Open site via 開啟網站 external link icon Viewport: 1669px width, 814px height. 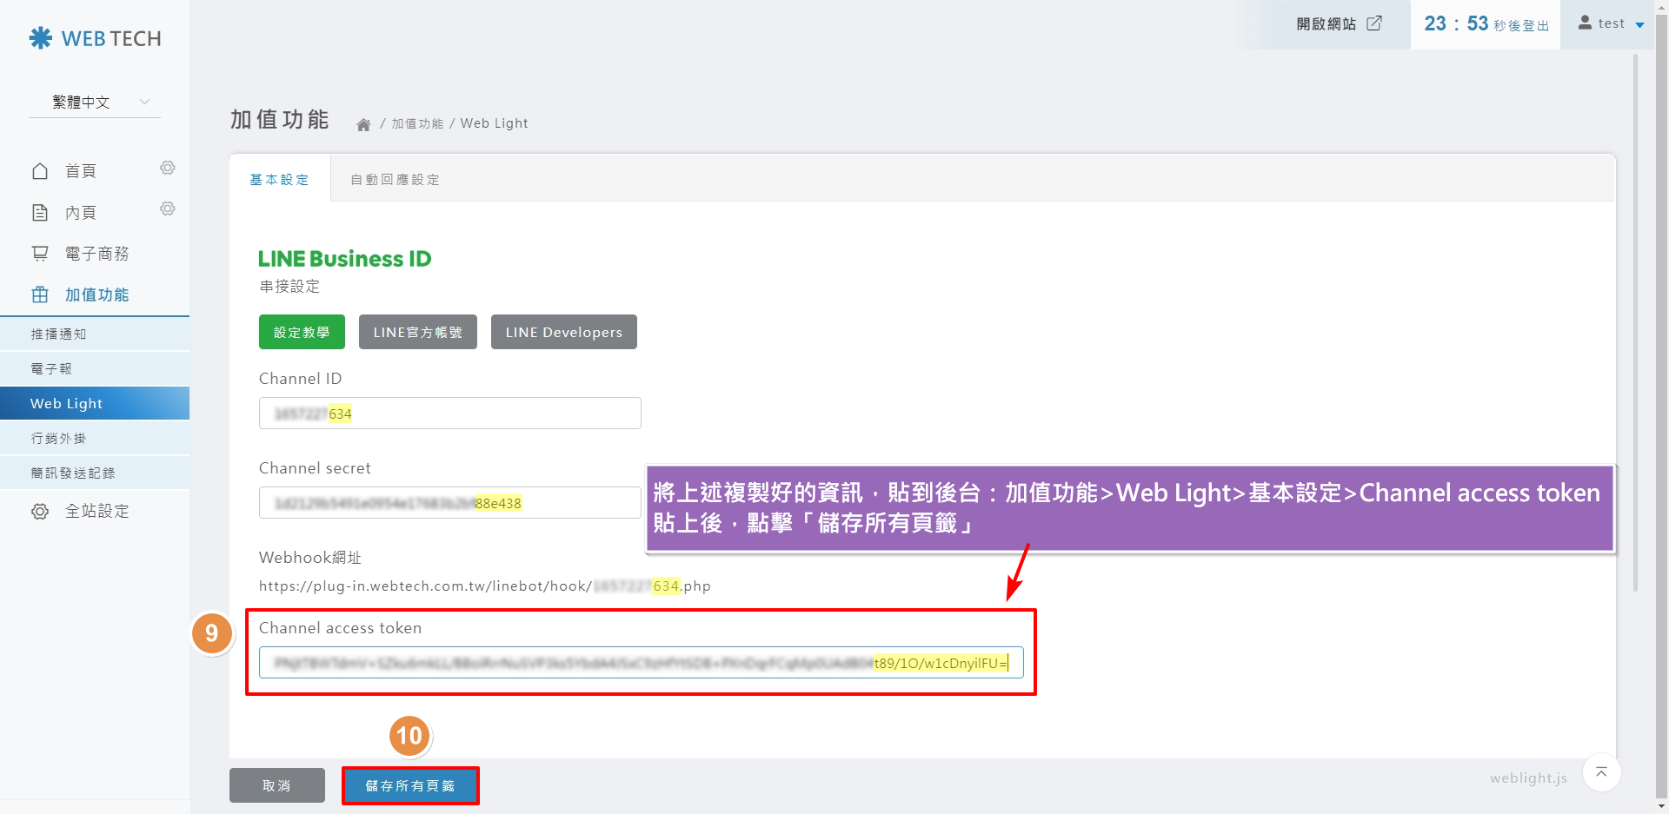[x=1374, y=23]
